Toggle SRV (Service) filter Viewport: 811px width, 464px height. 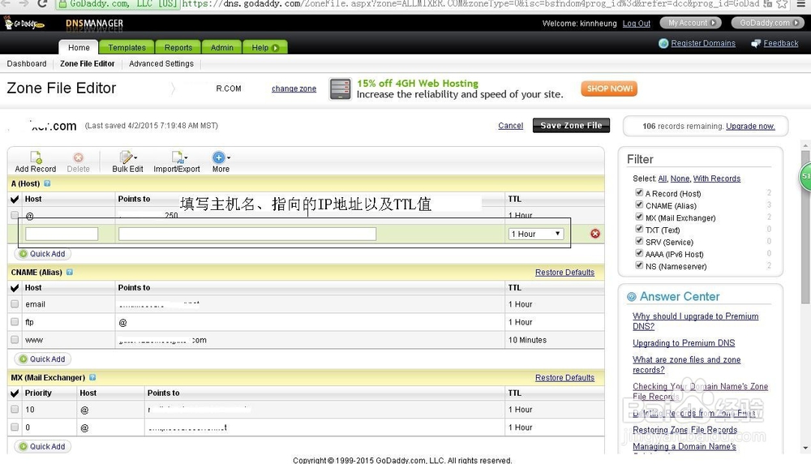(x=639, y=241)
